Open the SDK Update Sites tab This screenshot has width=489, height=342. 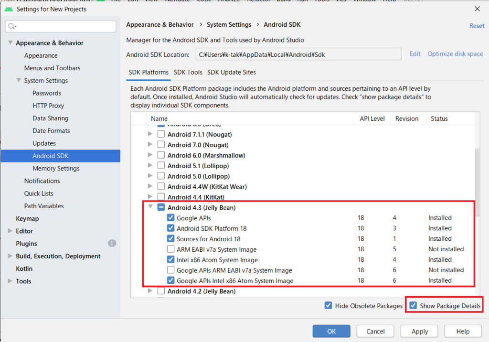[232, 72]
